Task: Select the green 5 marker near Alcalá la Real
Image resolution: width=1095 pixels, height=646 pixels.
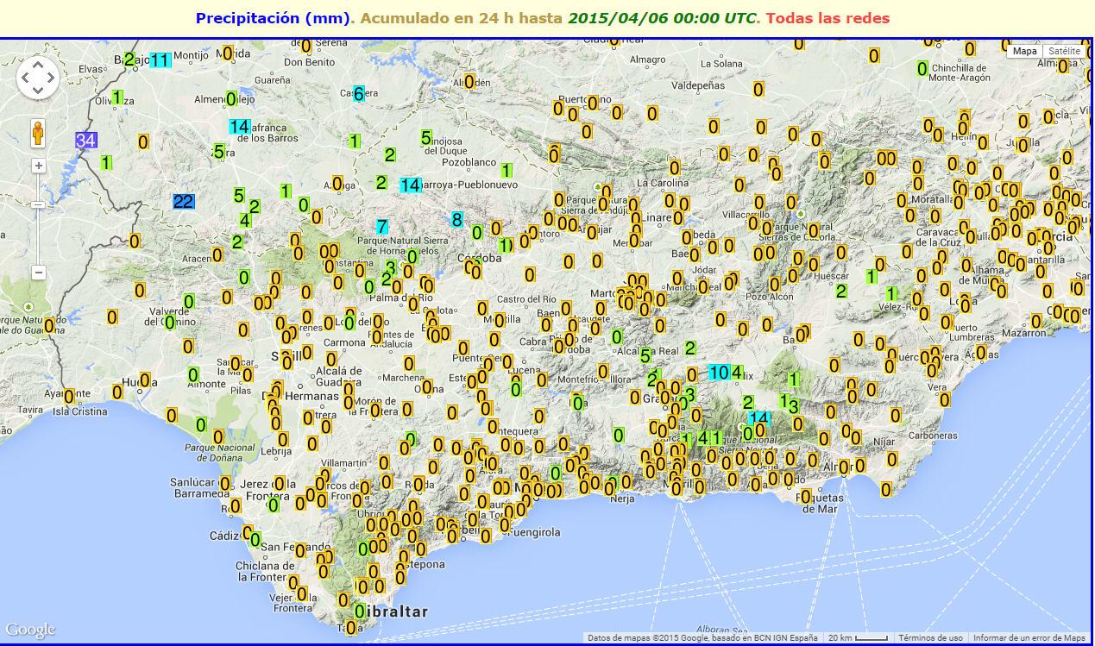Action: 645,355
